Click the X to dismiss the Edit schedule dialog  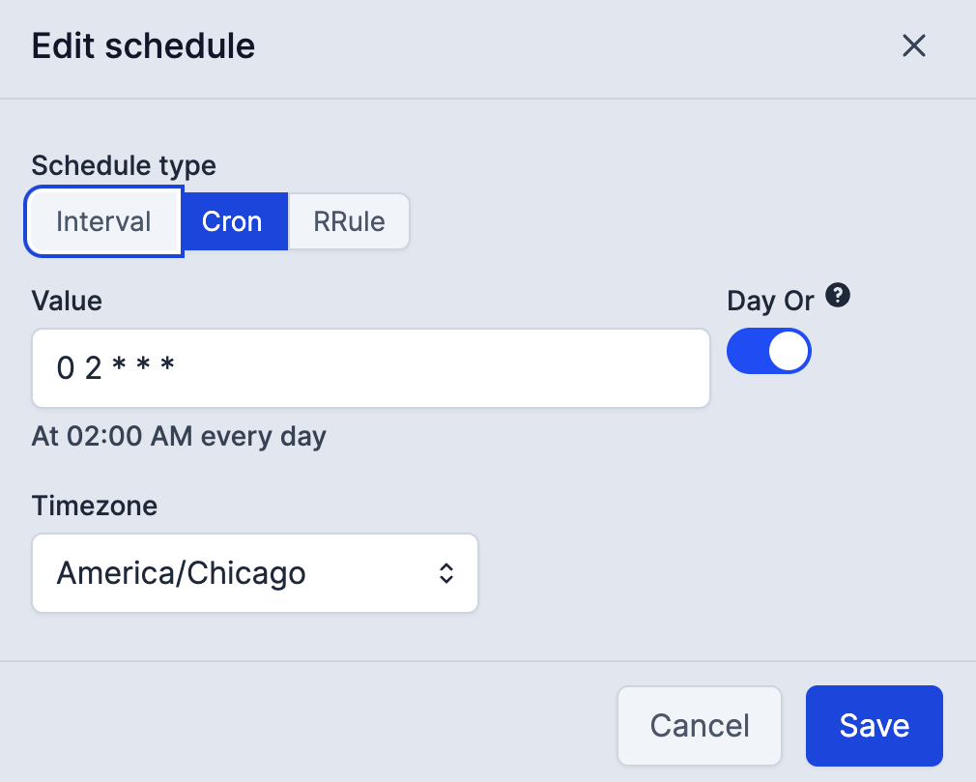coord(913,45)
